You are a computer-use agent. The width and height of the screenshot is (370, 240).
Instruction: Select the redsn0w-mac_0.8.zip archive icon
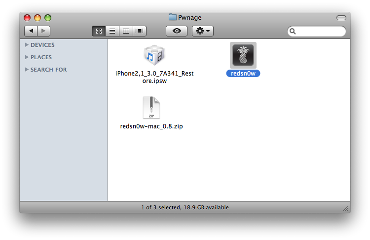pyautogui.click(x=151, y=108)
